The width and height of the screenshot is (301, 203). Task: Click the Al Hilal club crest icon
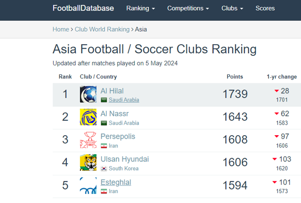click(x=88, y=94)
